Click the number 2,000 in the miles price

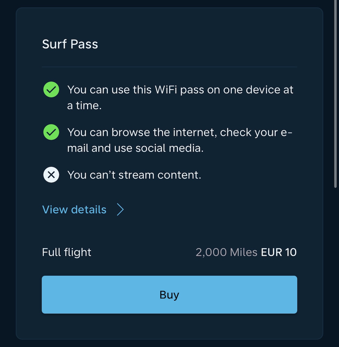(211, 252)
